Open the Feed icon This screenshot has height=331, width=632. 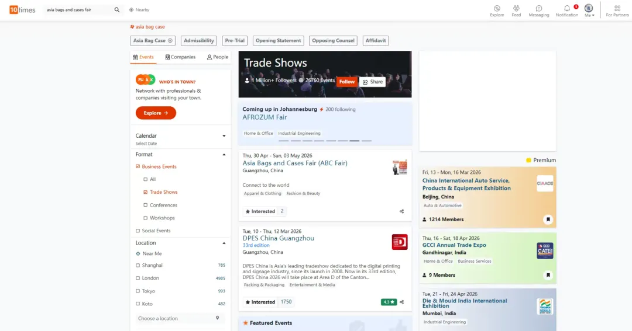[516, 8]
